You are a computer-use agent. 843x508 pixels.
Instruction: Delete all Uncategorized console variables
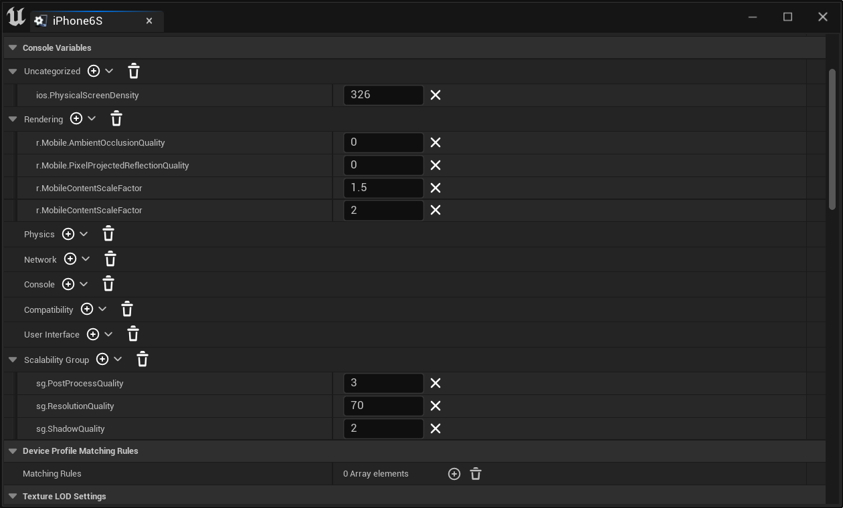pos(134,71)
